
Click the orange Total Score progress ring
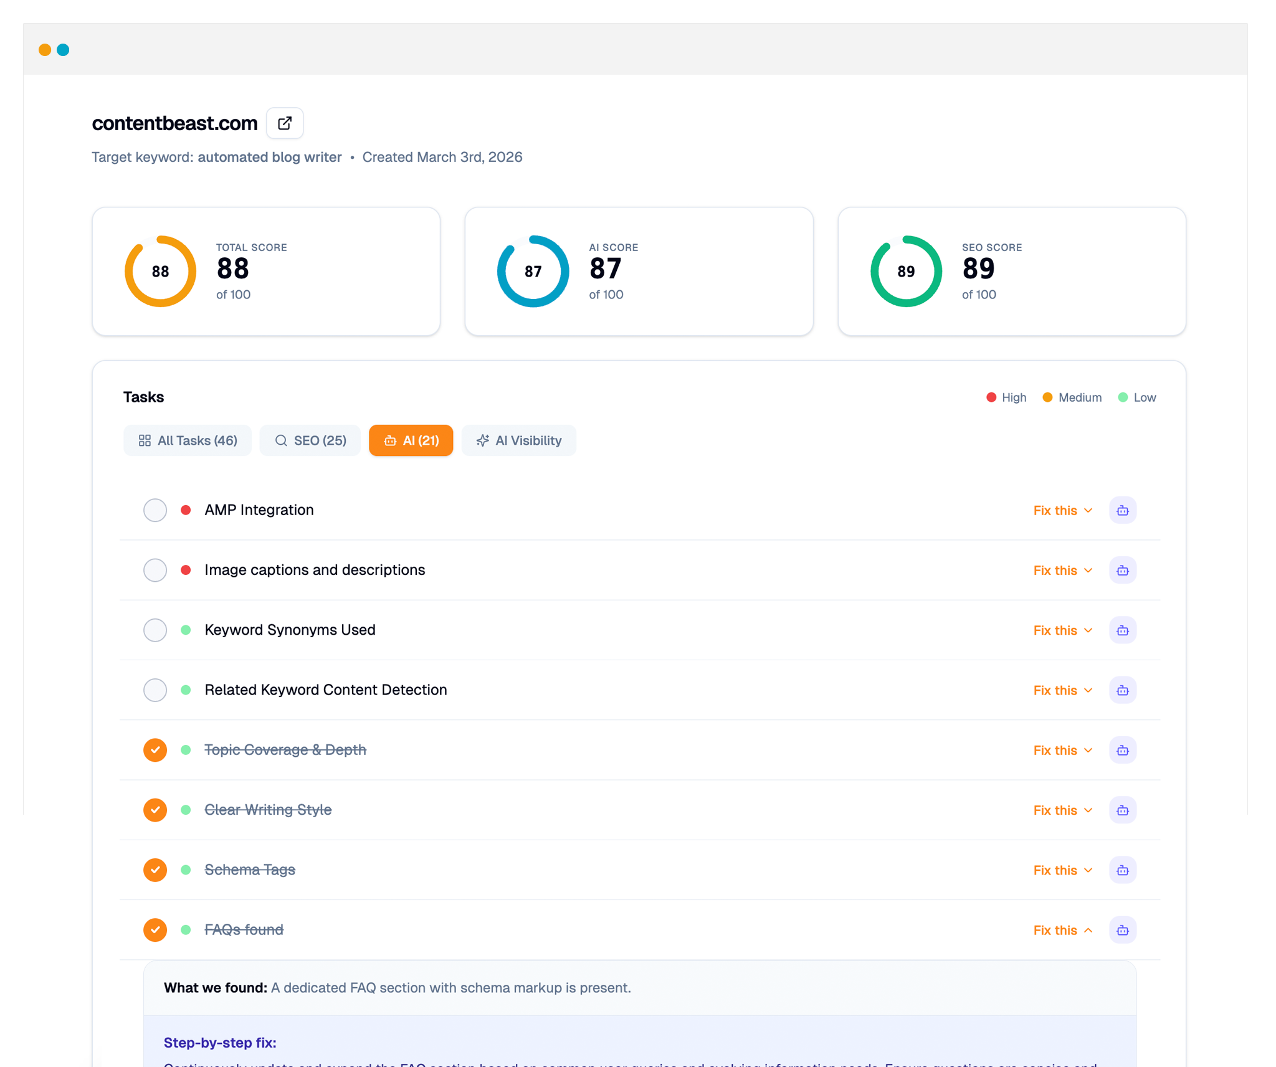[x=159, y=271]
